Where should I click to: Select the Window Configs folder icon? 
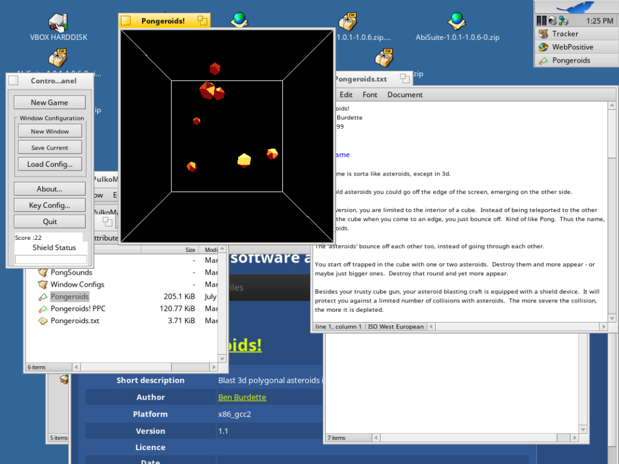[x=43, y=285]
